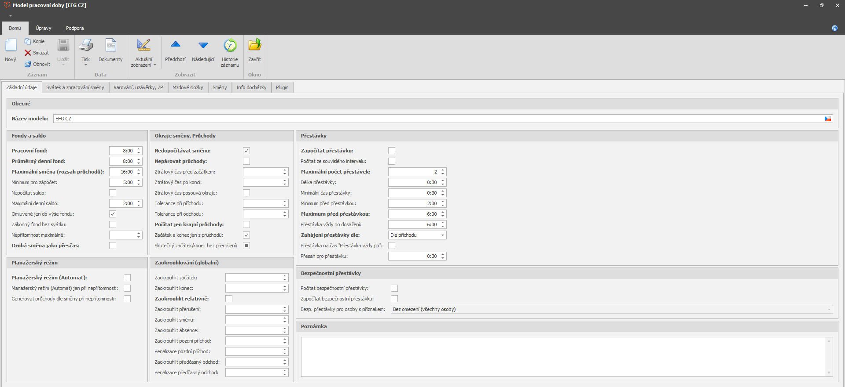This screenshot has height=387, width=845.
Task: Open Směny tab
Action: pyautogui.click(x=220, y=87)
